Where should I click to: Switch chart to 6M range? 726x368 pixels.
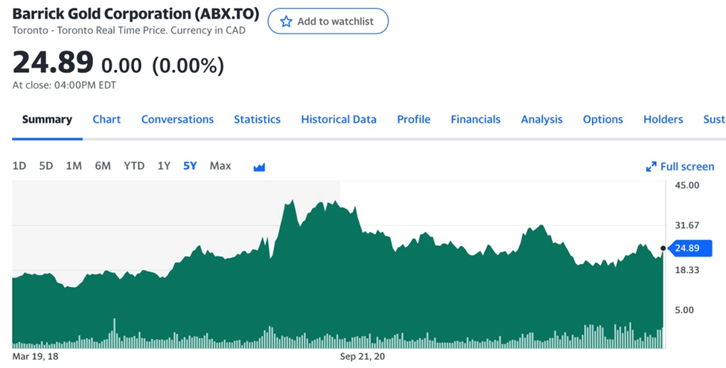[103, 166]
